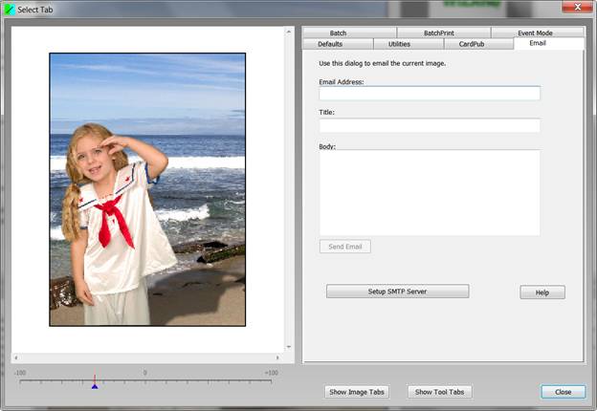Click inside the Body text area

430,192
